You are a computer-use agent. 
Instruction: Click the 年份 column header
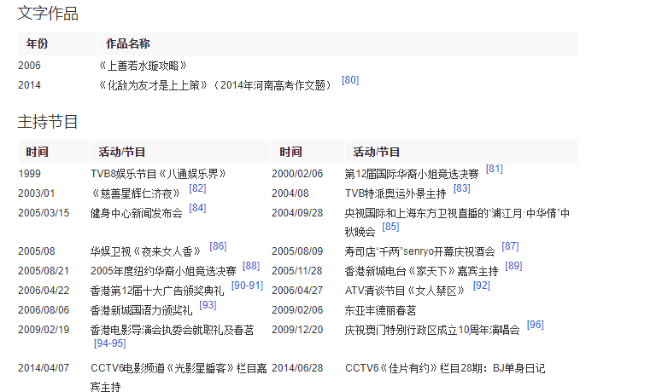point(38,43)
